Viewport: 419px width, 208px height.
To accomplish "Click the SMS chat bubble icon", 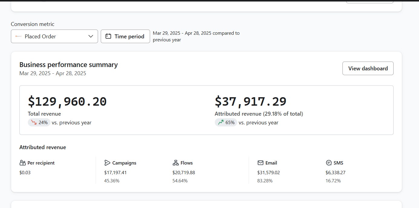I will pyautogui.click(x=329, y=163).
